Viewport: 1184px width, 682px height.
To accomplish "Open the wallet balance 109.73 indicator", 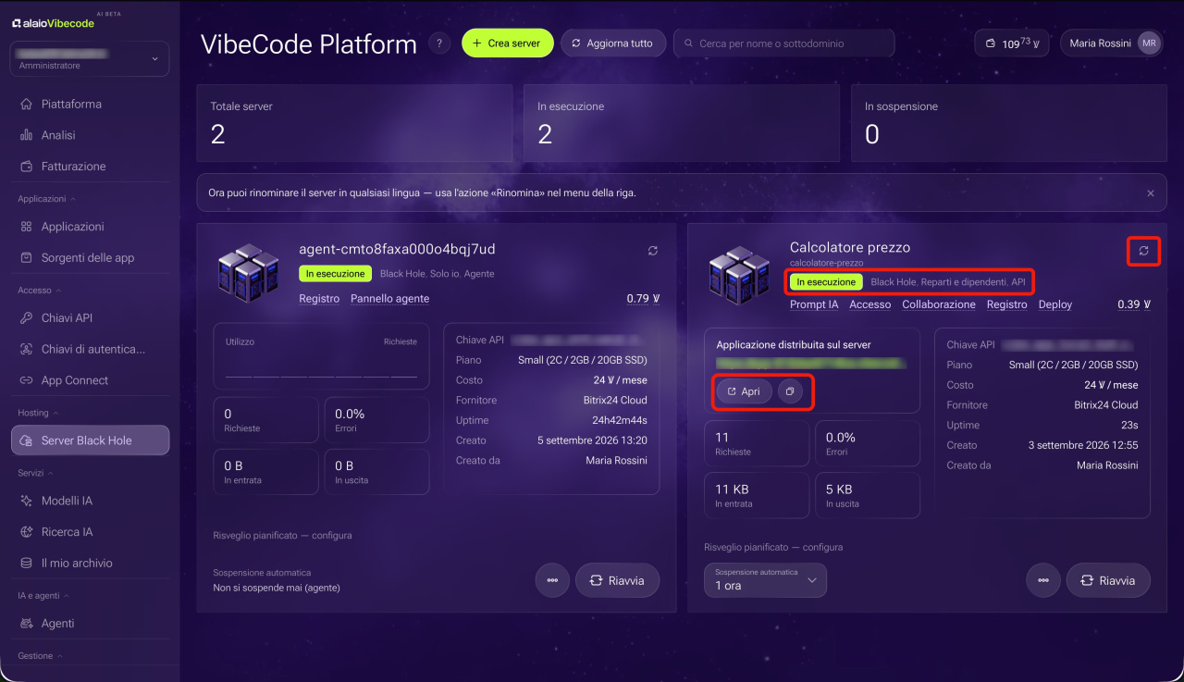I will coord(1012,43).
